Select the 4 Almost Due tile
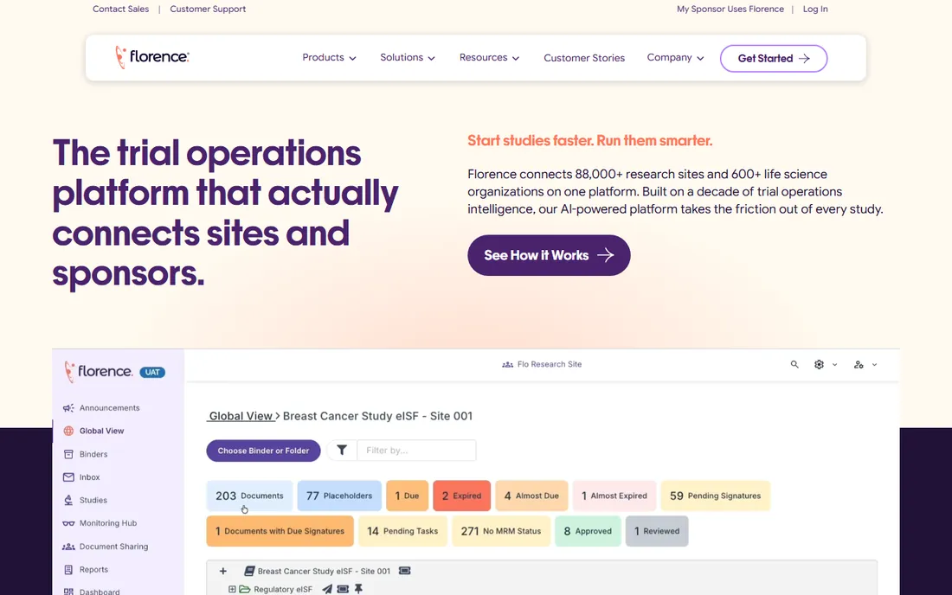The width and height of the screenshot is (952, 595). point(531,496)
